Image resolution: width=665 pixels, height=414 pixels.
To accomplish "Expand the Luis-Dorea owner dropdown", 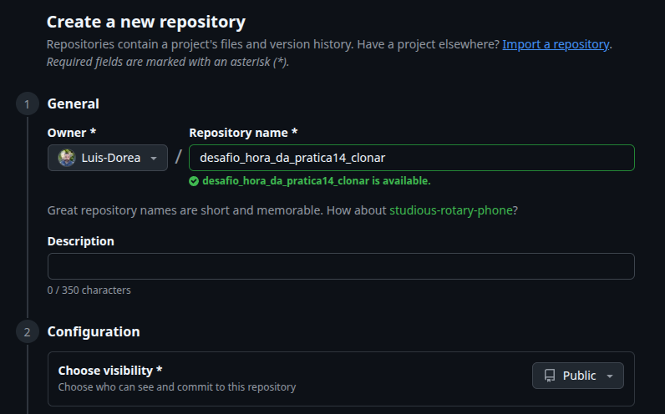I will click(x=108, y=158).
